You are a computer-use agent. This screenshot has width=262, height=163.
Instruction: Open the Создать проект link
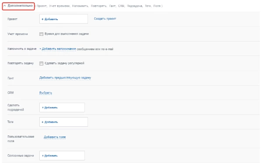pos(105,19)
